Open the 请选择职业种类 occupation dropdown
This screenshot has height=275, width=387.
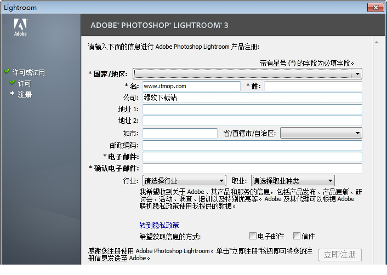[x=293, y=181]
